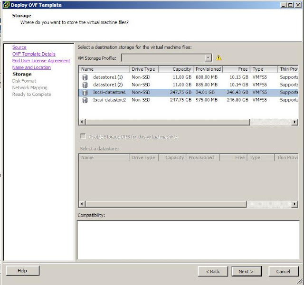
Task: Select the Iscsi-datastore1 row
Action: pos(189,93)
